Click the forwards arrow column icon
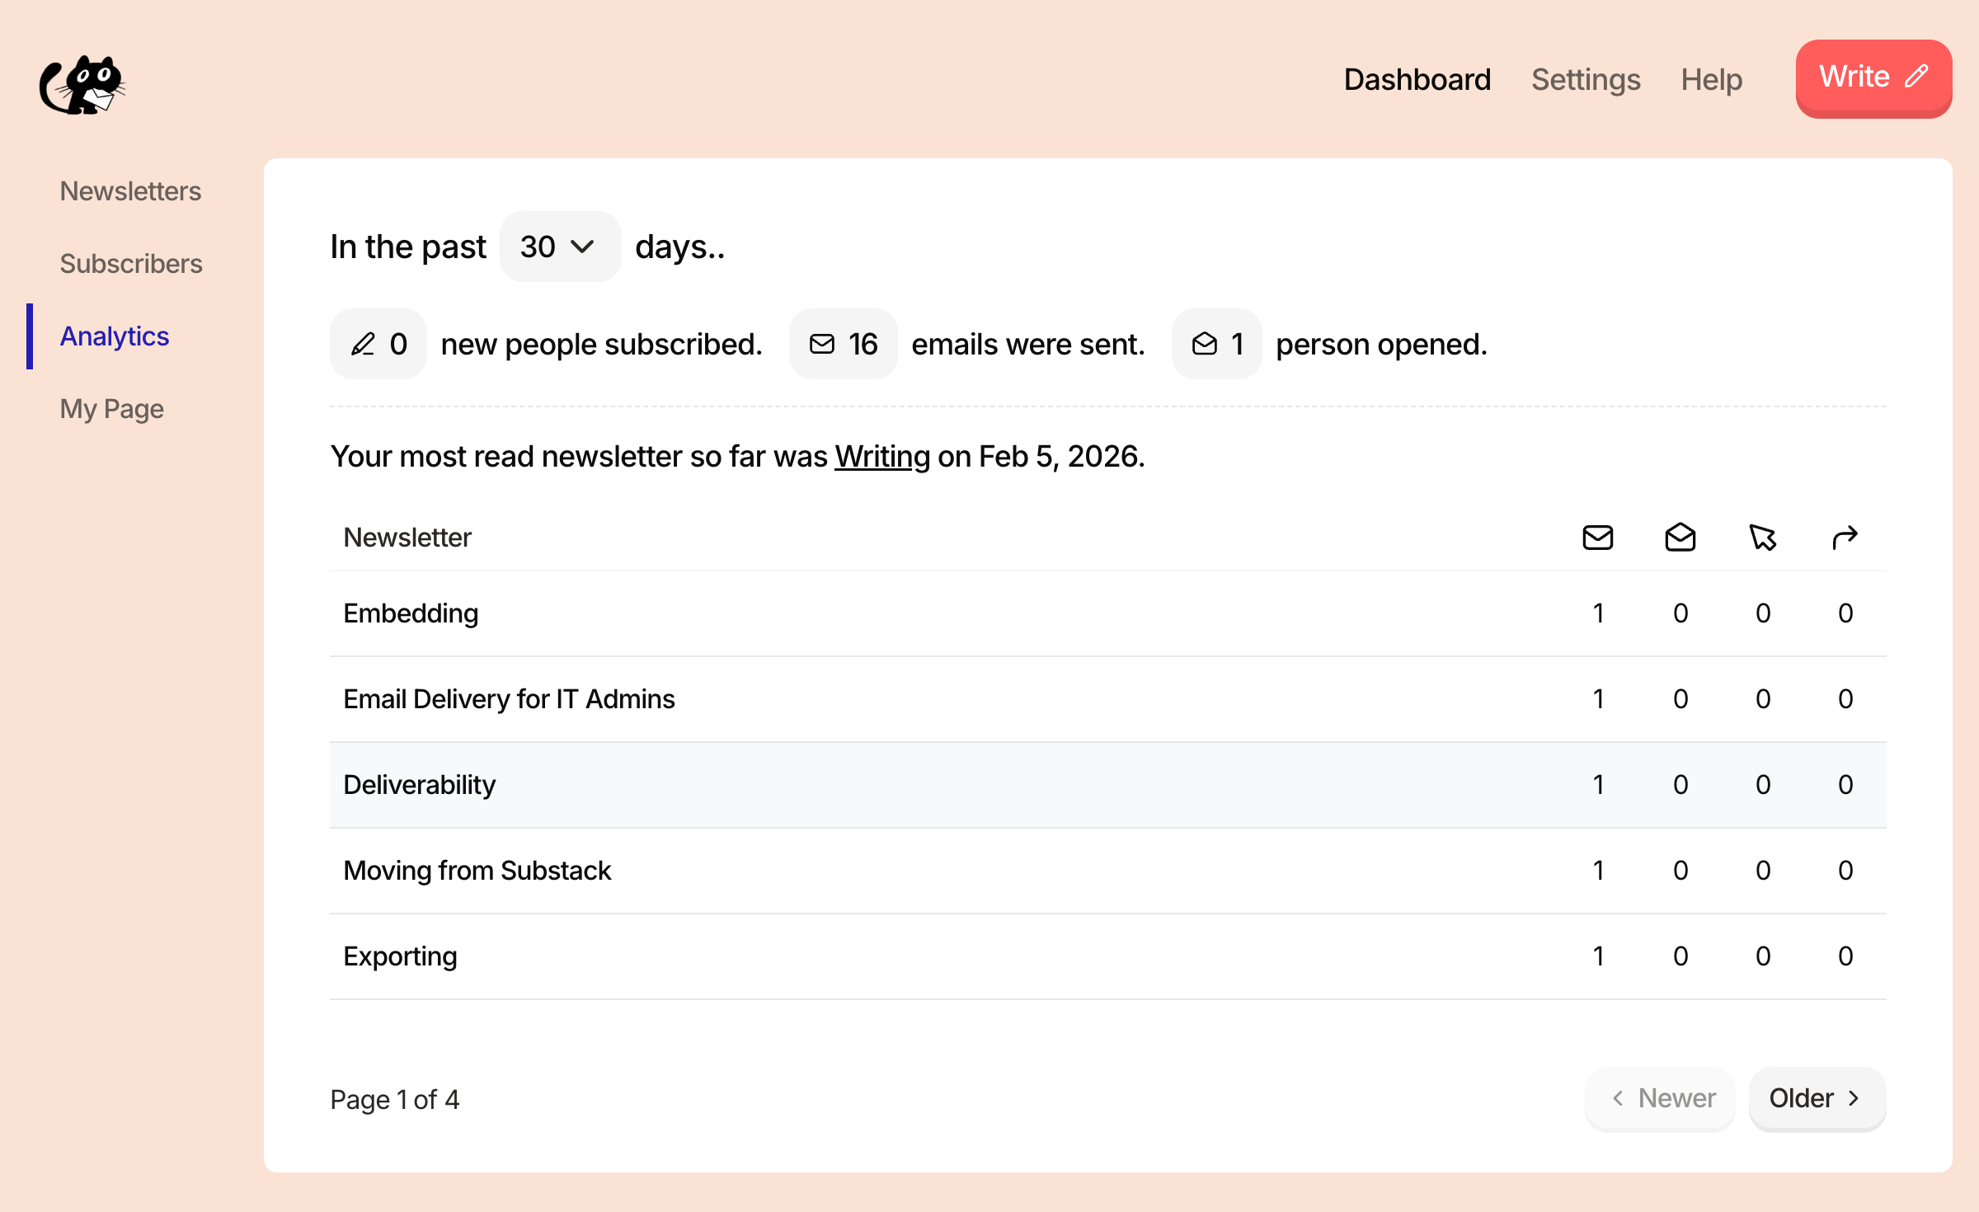Screen dimensions: 1979x1212 [1845, 538]
